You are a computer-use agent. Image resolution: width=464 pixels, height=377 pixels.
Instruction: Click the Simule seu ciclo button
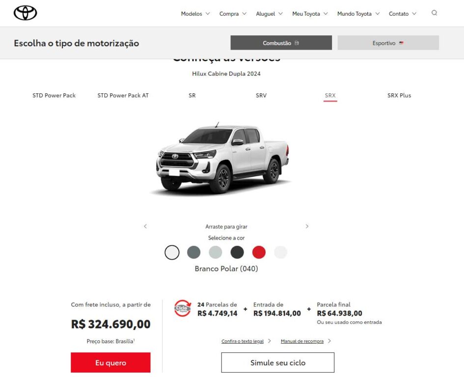[277, 362]
